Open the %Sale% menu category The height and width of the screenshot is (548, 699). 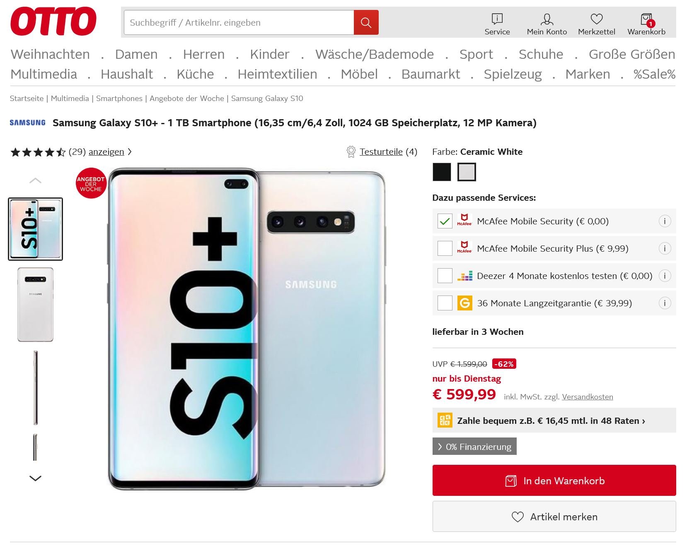pos(654,74)
